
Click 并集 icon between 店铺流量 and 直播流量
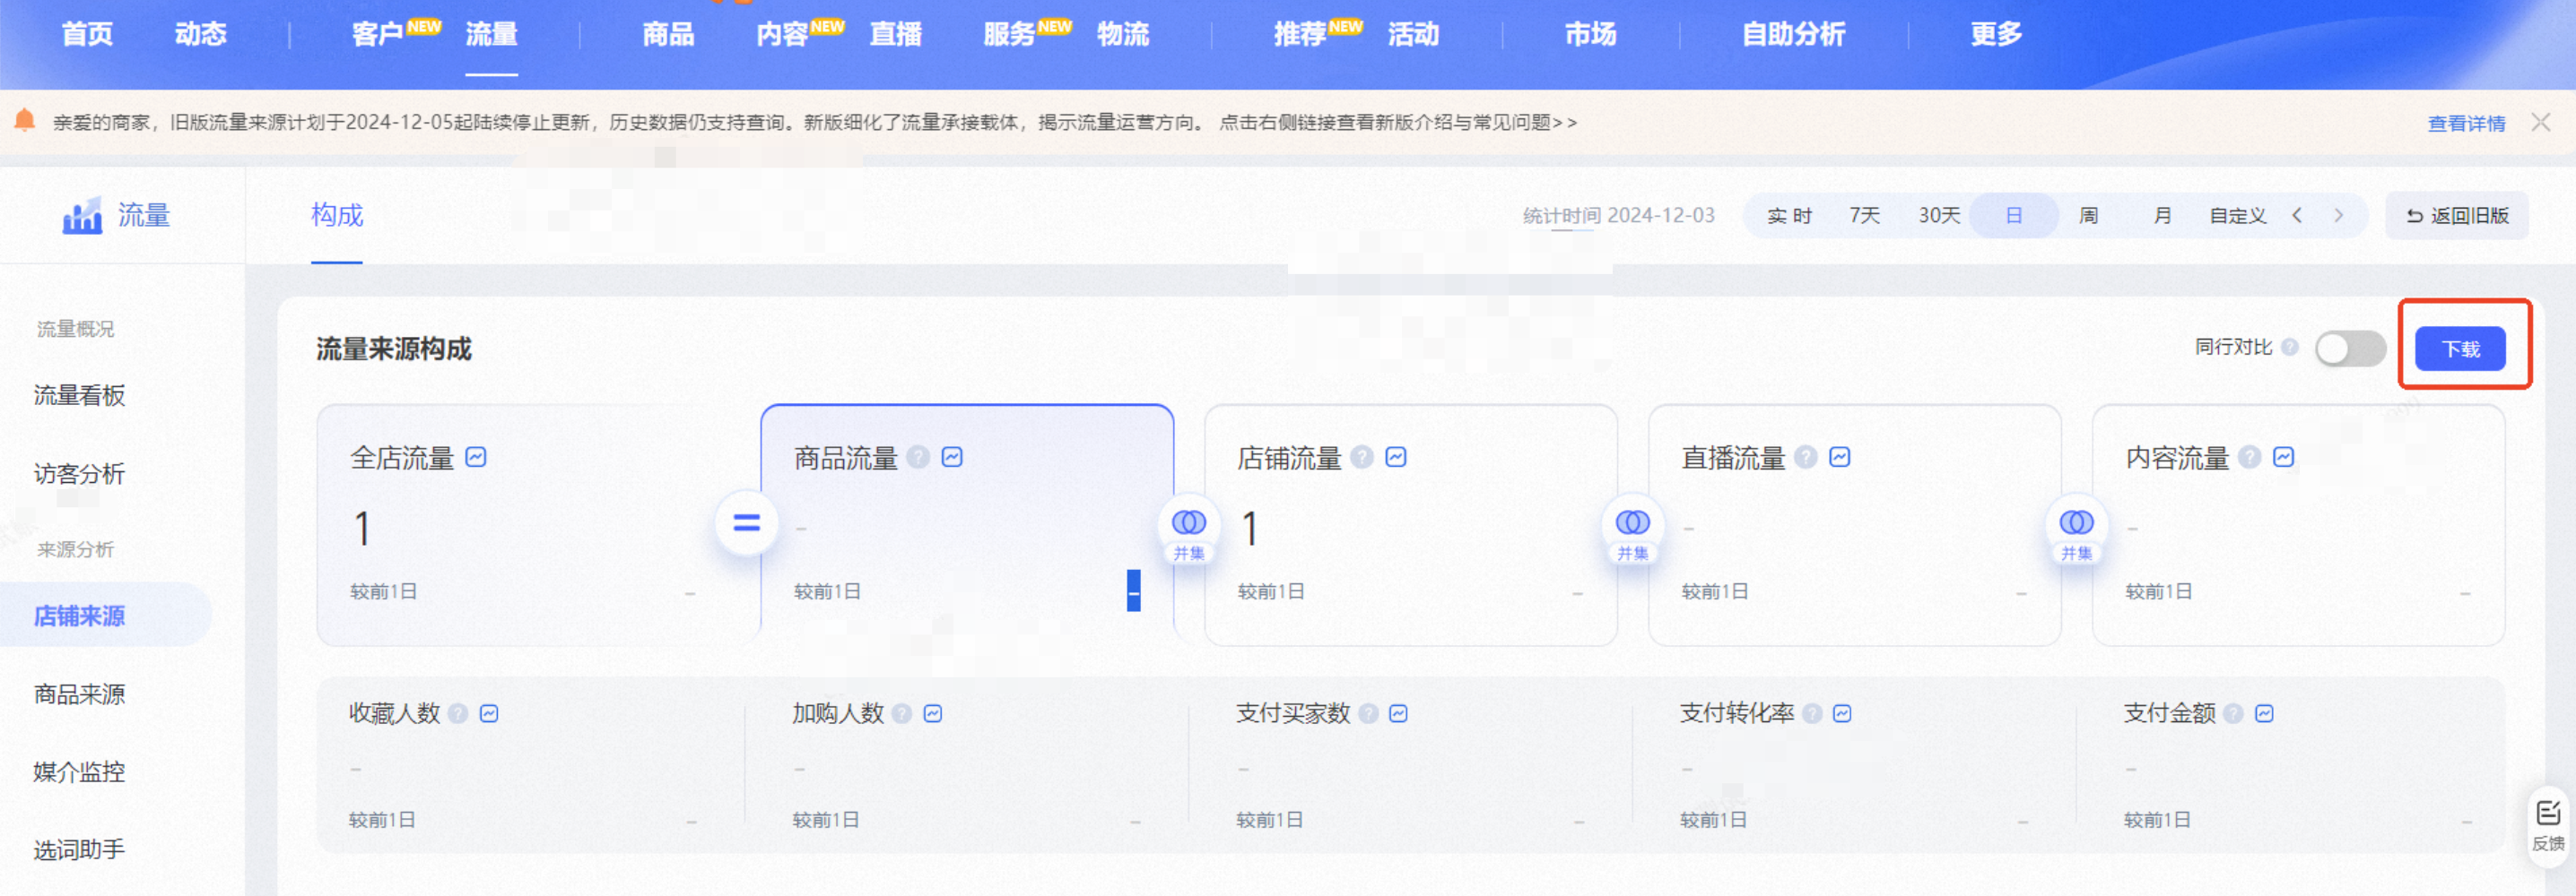(x=1633, y=530)
